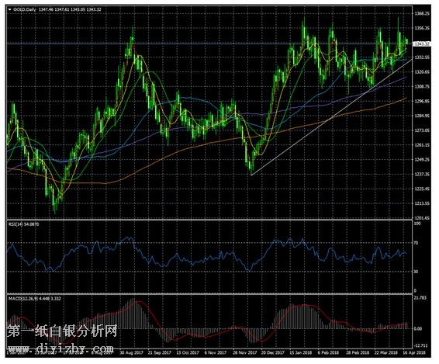Click the 1225.45 price axis label
The width and height of the screenshot is (439, 364).
click(x=422, y=189)
